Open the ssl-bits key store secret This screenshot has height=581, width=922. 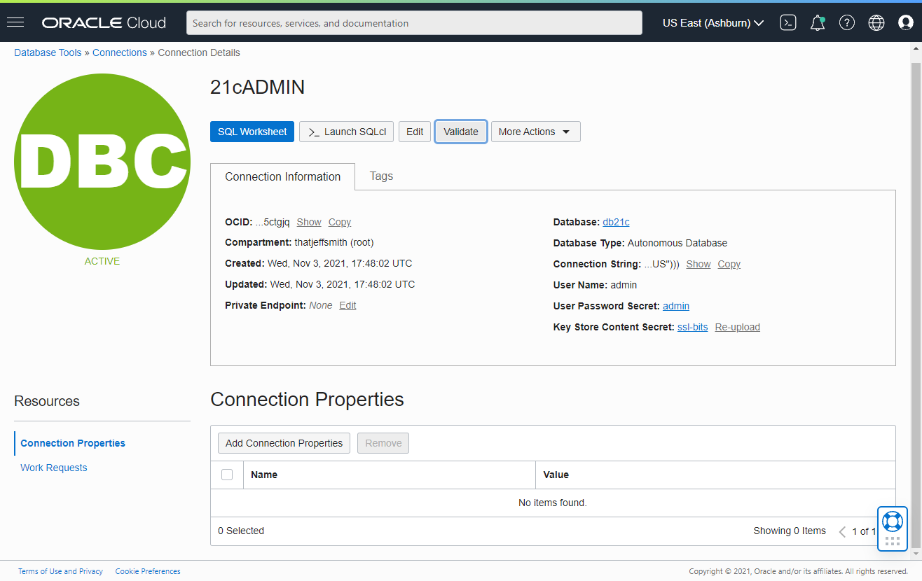[x=693, y=327]
